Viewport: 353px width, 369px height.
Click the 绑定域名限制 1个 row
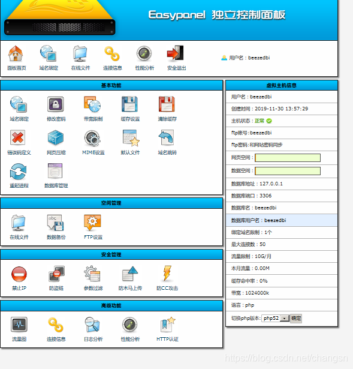coord(282,233)
